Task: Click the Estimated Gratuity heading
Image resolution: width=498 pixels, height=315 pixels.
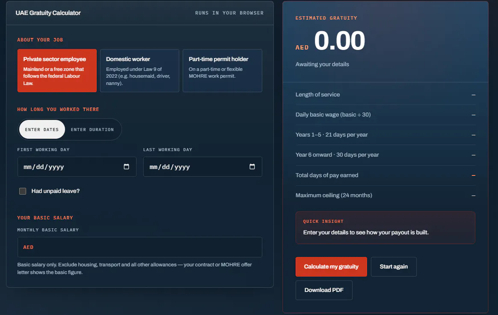Action: (326, 18)
